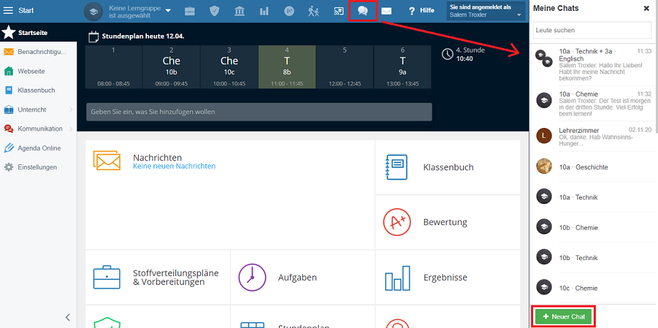The image size is (658, 328).
Task: Open the Aufgaben tile
Action: (303, 277)
